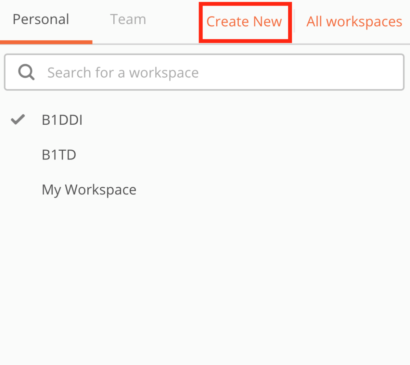
Task: Click the currently checked B1DDI entry
Action: [x=62, y=120]
